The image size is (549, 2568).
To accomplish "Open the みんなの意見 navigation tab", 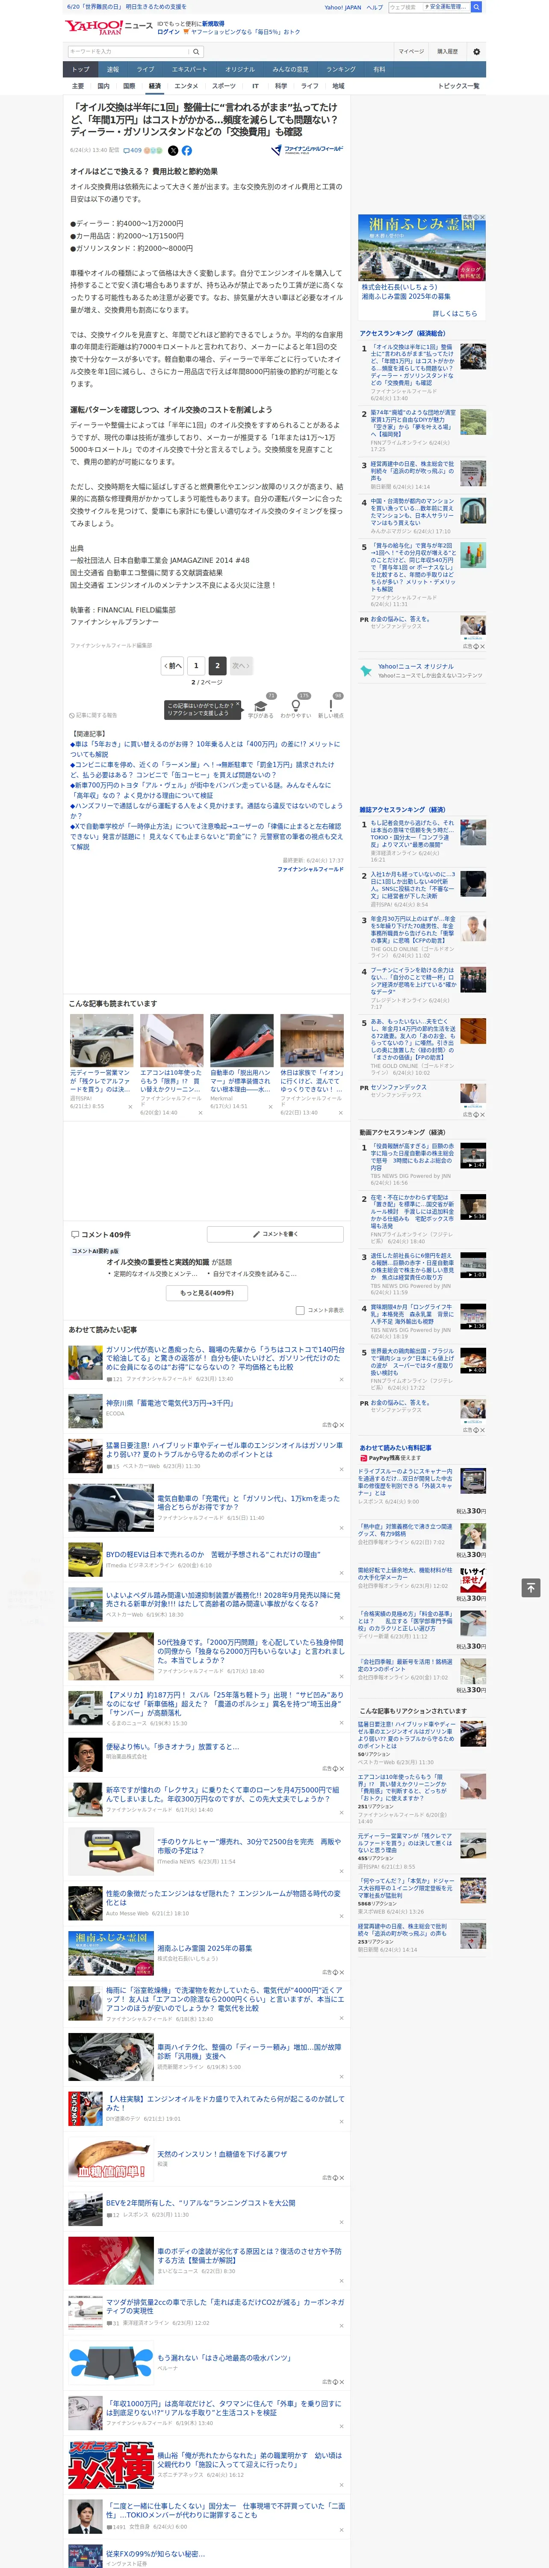I will tap(290, 70).
